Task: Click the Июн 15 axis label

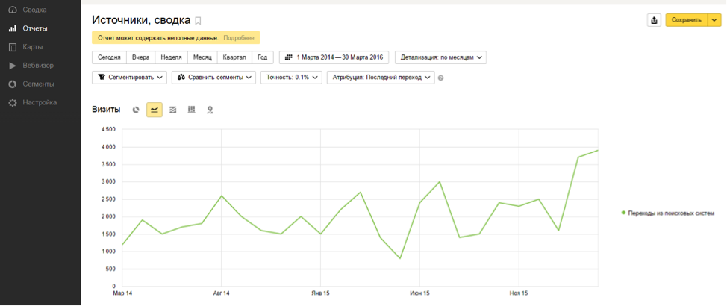Action: (419, 293)
